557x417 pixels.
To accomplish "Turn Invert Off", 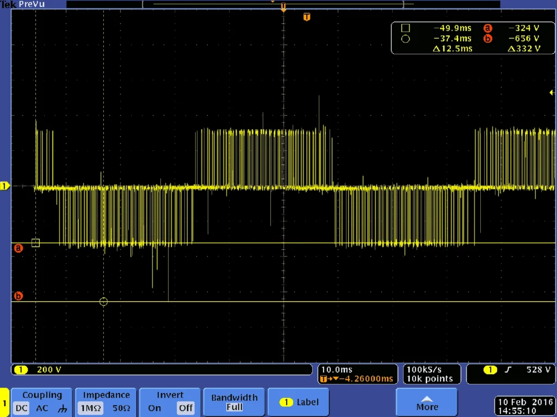I will [185, 408].
